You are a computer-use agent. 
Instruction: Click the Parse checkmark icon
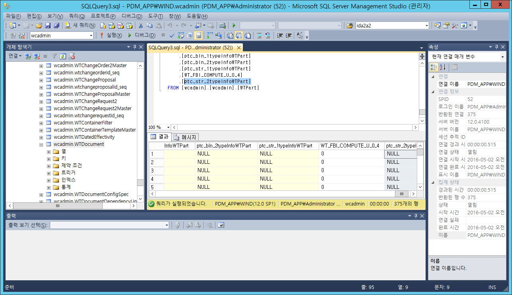click(x=172, y=35)
